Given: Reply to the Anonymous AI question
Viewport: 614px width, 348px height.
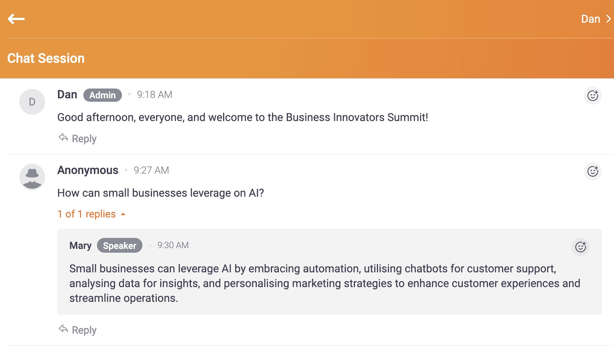Looking at the screenshot, I should click(x=84, y=330).
